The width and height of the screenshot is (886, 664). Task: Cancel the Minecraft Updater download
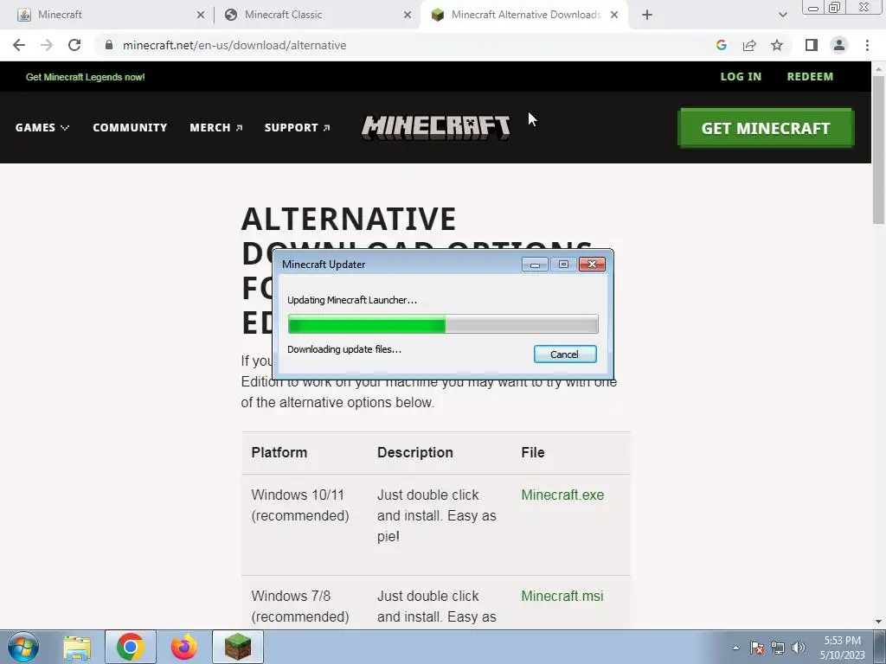(x=565, y=354)
